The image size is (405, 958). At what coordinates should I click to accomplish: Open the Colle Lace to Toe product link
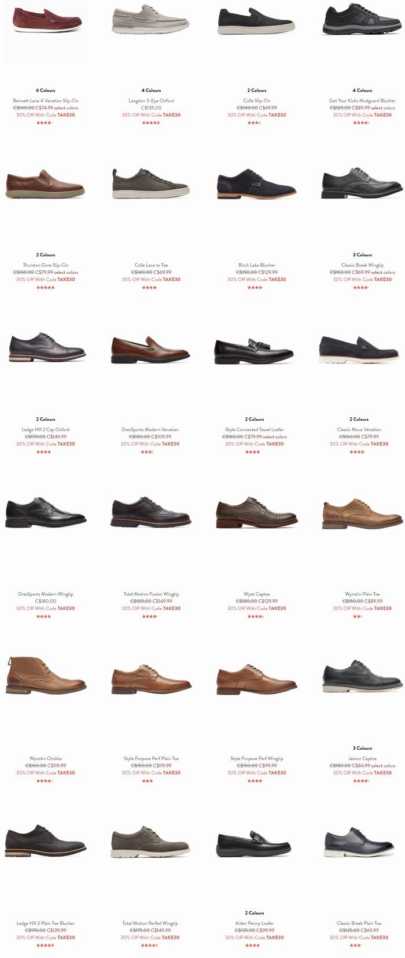point(151,265)
